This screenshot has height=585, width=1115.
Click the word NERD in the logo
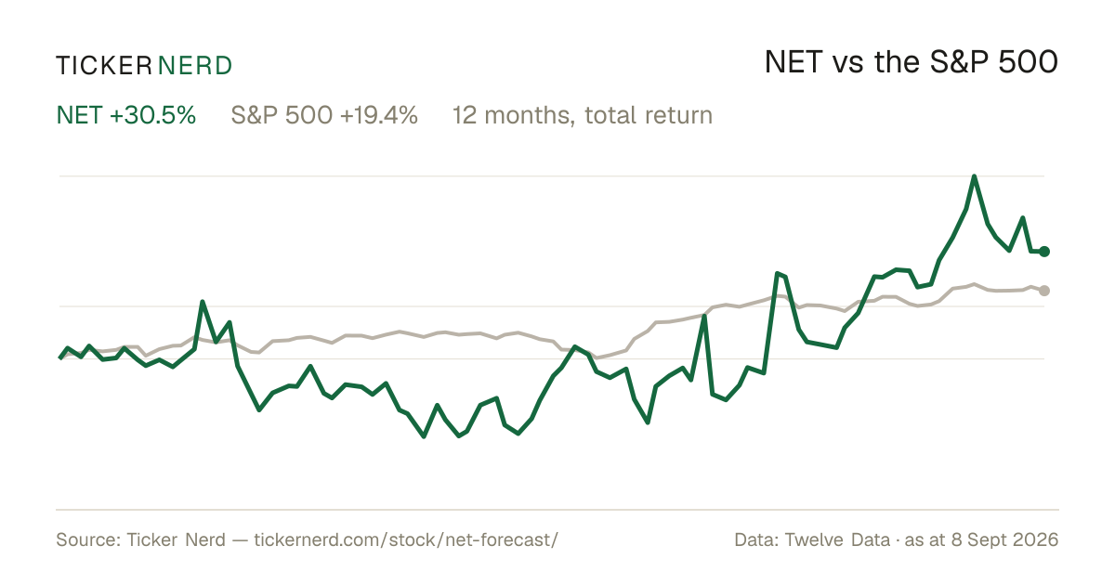click(195, 65)
